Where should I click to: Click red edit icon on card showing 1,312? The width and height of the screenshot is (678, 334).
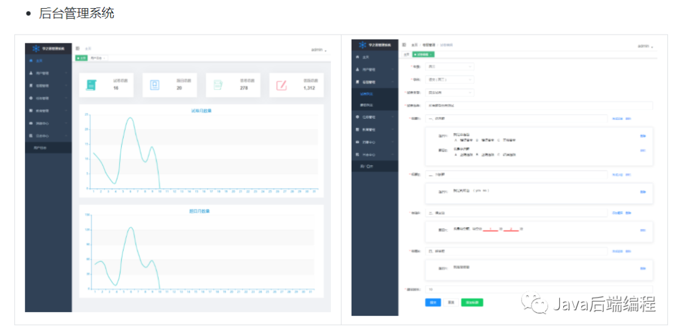click(281, 85)
